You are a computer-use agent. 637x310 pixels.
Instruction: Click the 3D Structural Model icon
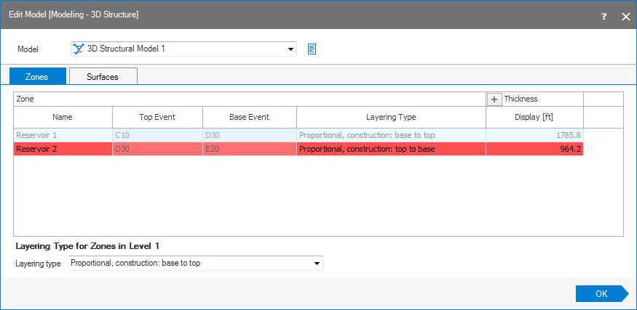78,49
